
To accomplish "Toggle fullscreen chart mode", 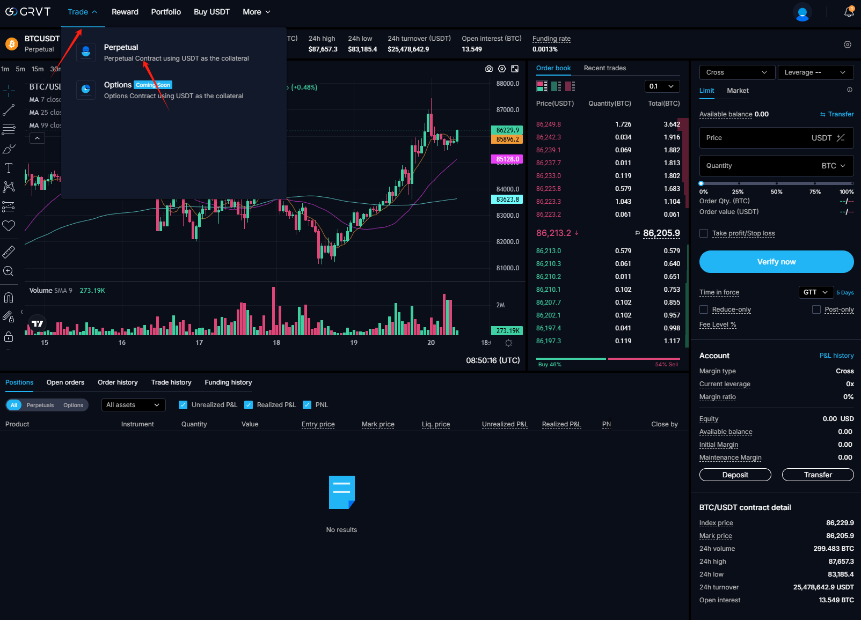I will pyautogui.click(x=515, y=69).
